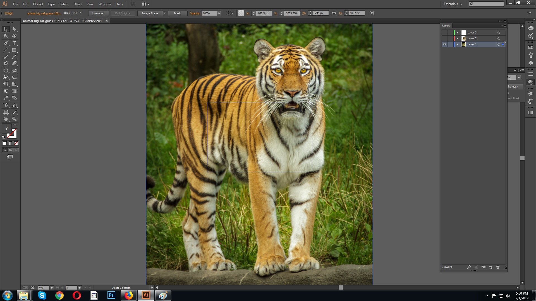Image resolution: width=536 pixels, height=301 pixels.
Task: Click the Unembed button
Action: (x=98, y=13)
